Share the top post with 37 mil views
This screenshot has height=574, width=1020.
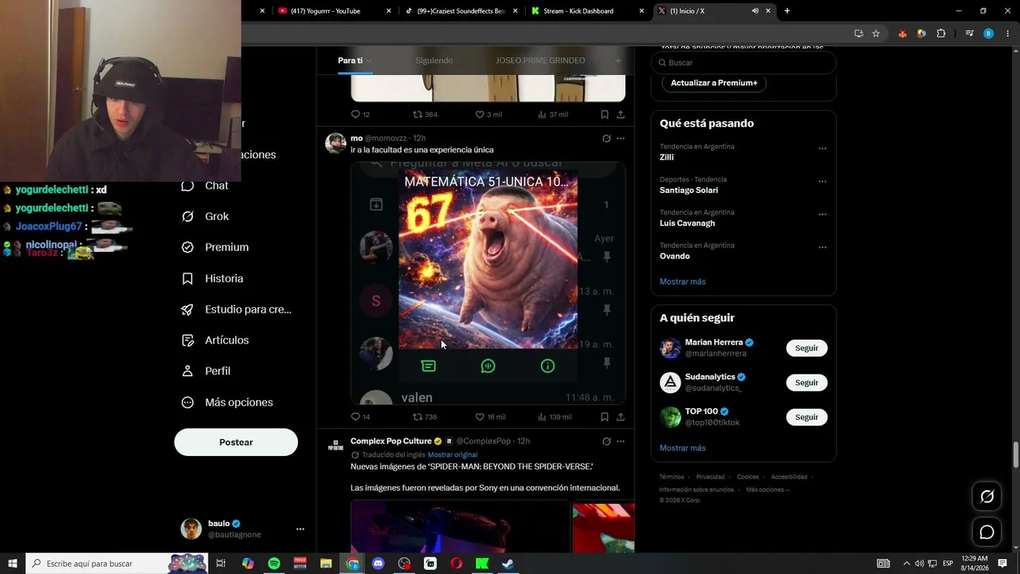[x=620, y=115]
